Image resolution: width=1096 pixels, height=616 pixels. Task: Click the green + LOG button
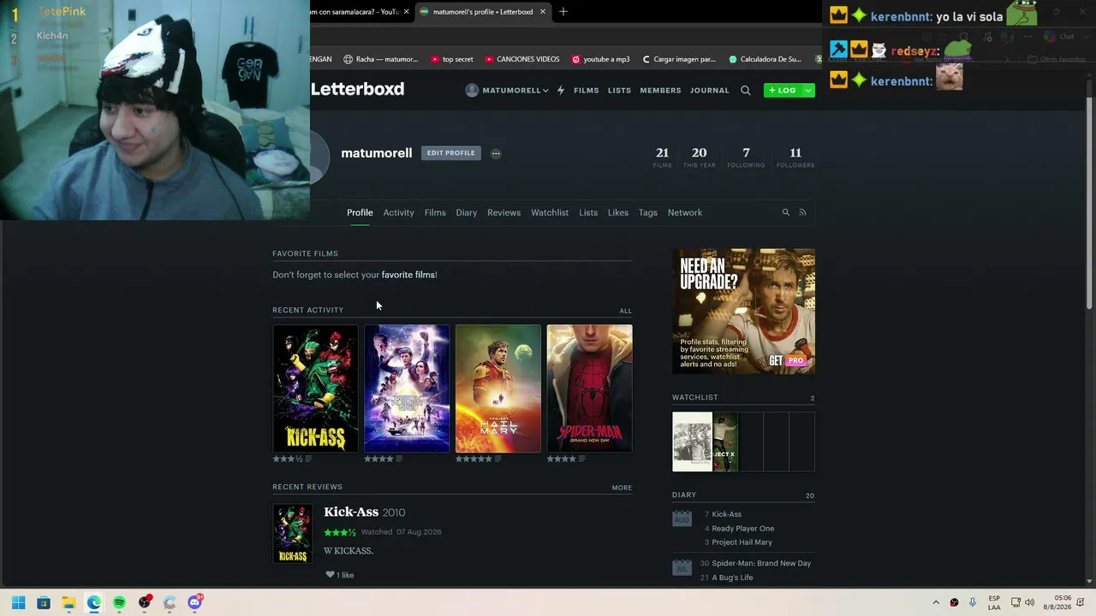pos(782,90)
